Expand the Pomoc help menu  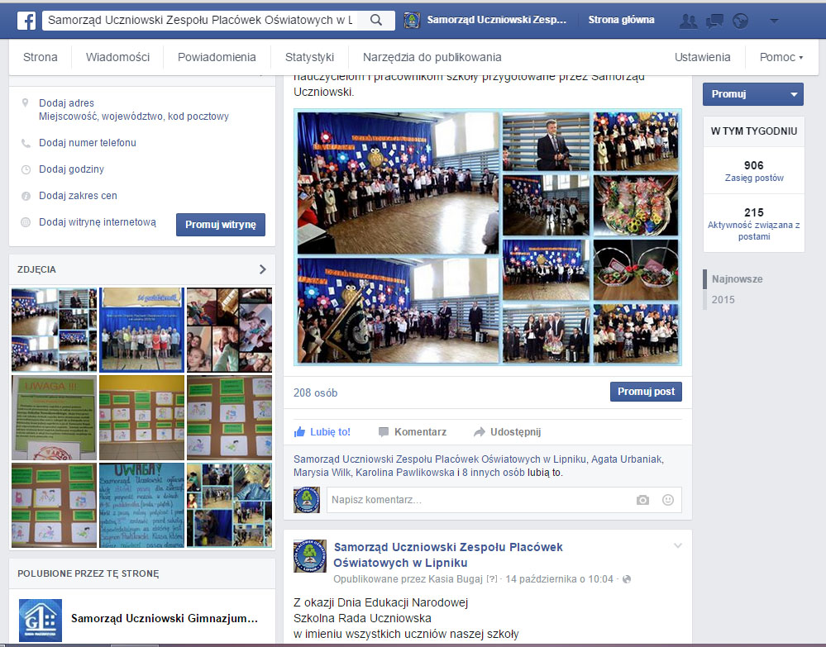781,58
